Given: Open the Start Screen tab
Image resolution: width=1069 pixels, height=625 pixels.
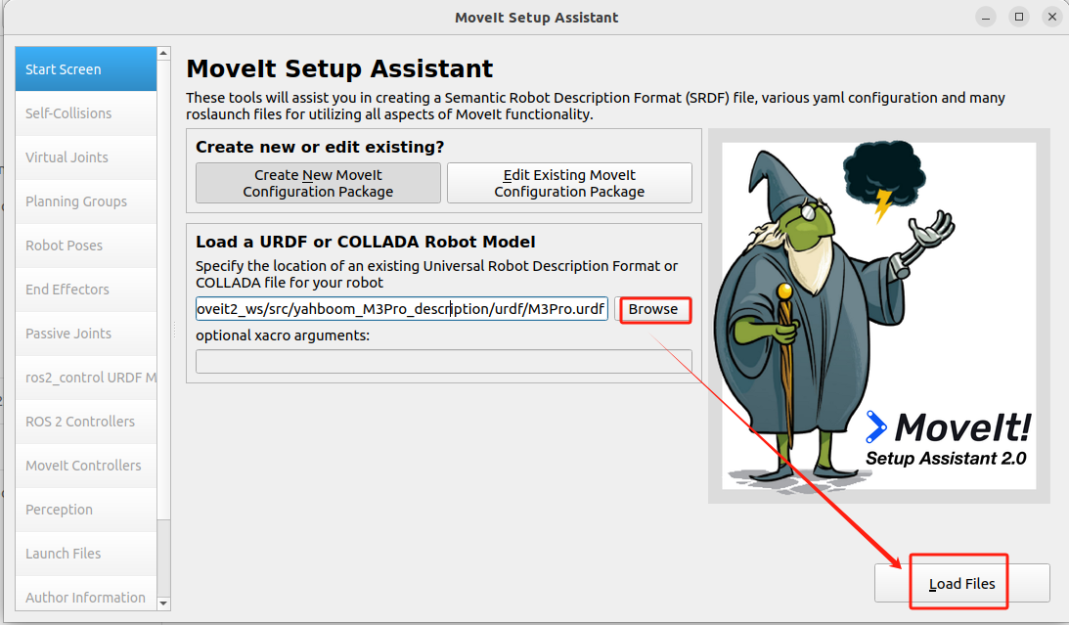Looking at the screenshot, I should coord(86,68).
